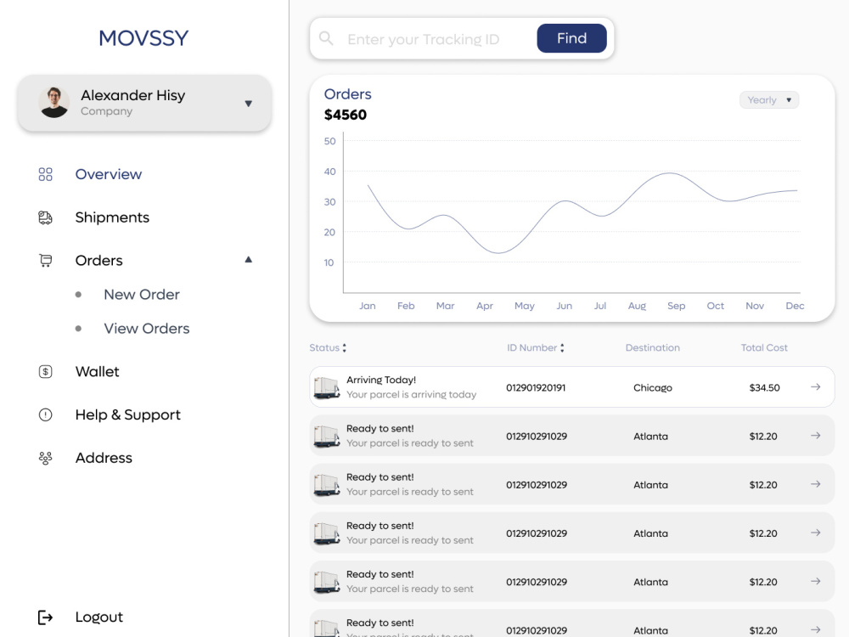This screenshot has height=637, width=849.
Task: Click the truck icon on Arriving Today order
Action: [326, 386]
